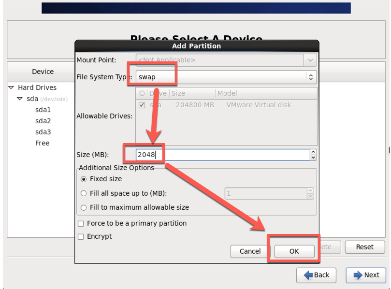Screen dimensions: 391x289
Task: Select sda1 partition in device tree
Action: 43,110
